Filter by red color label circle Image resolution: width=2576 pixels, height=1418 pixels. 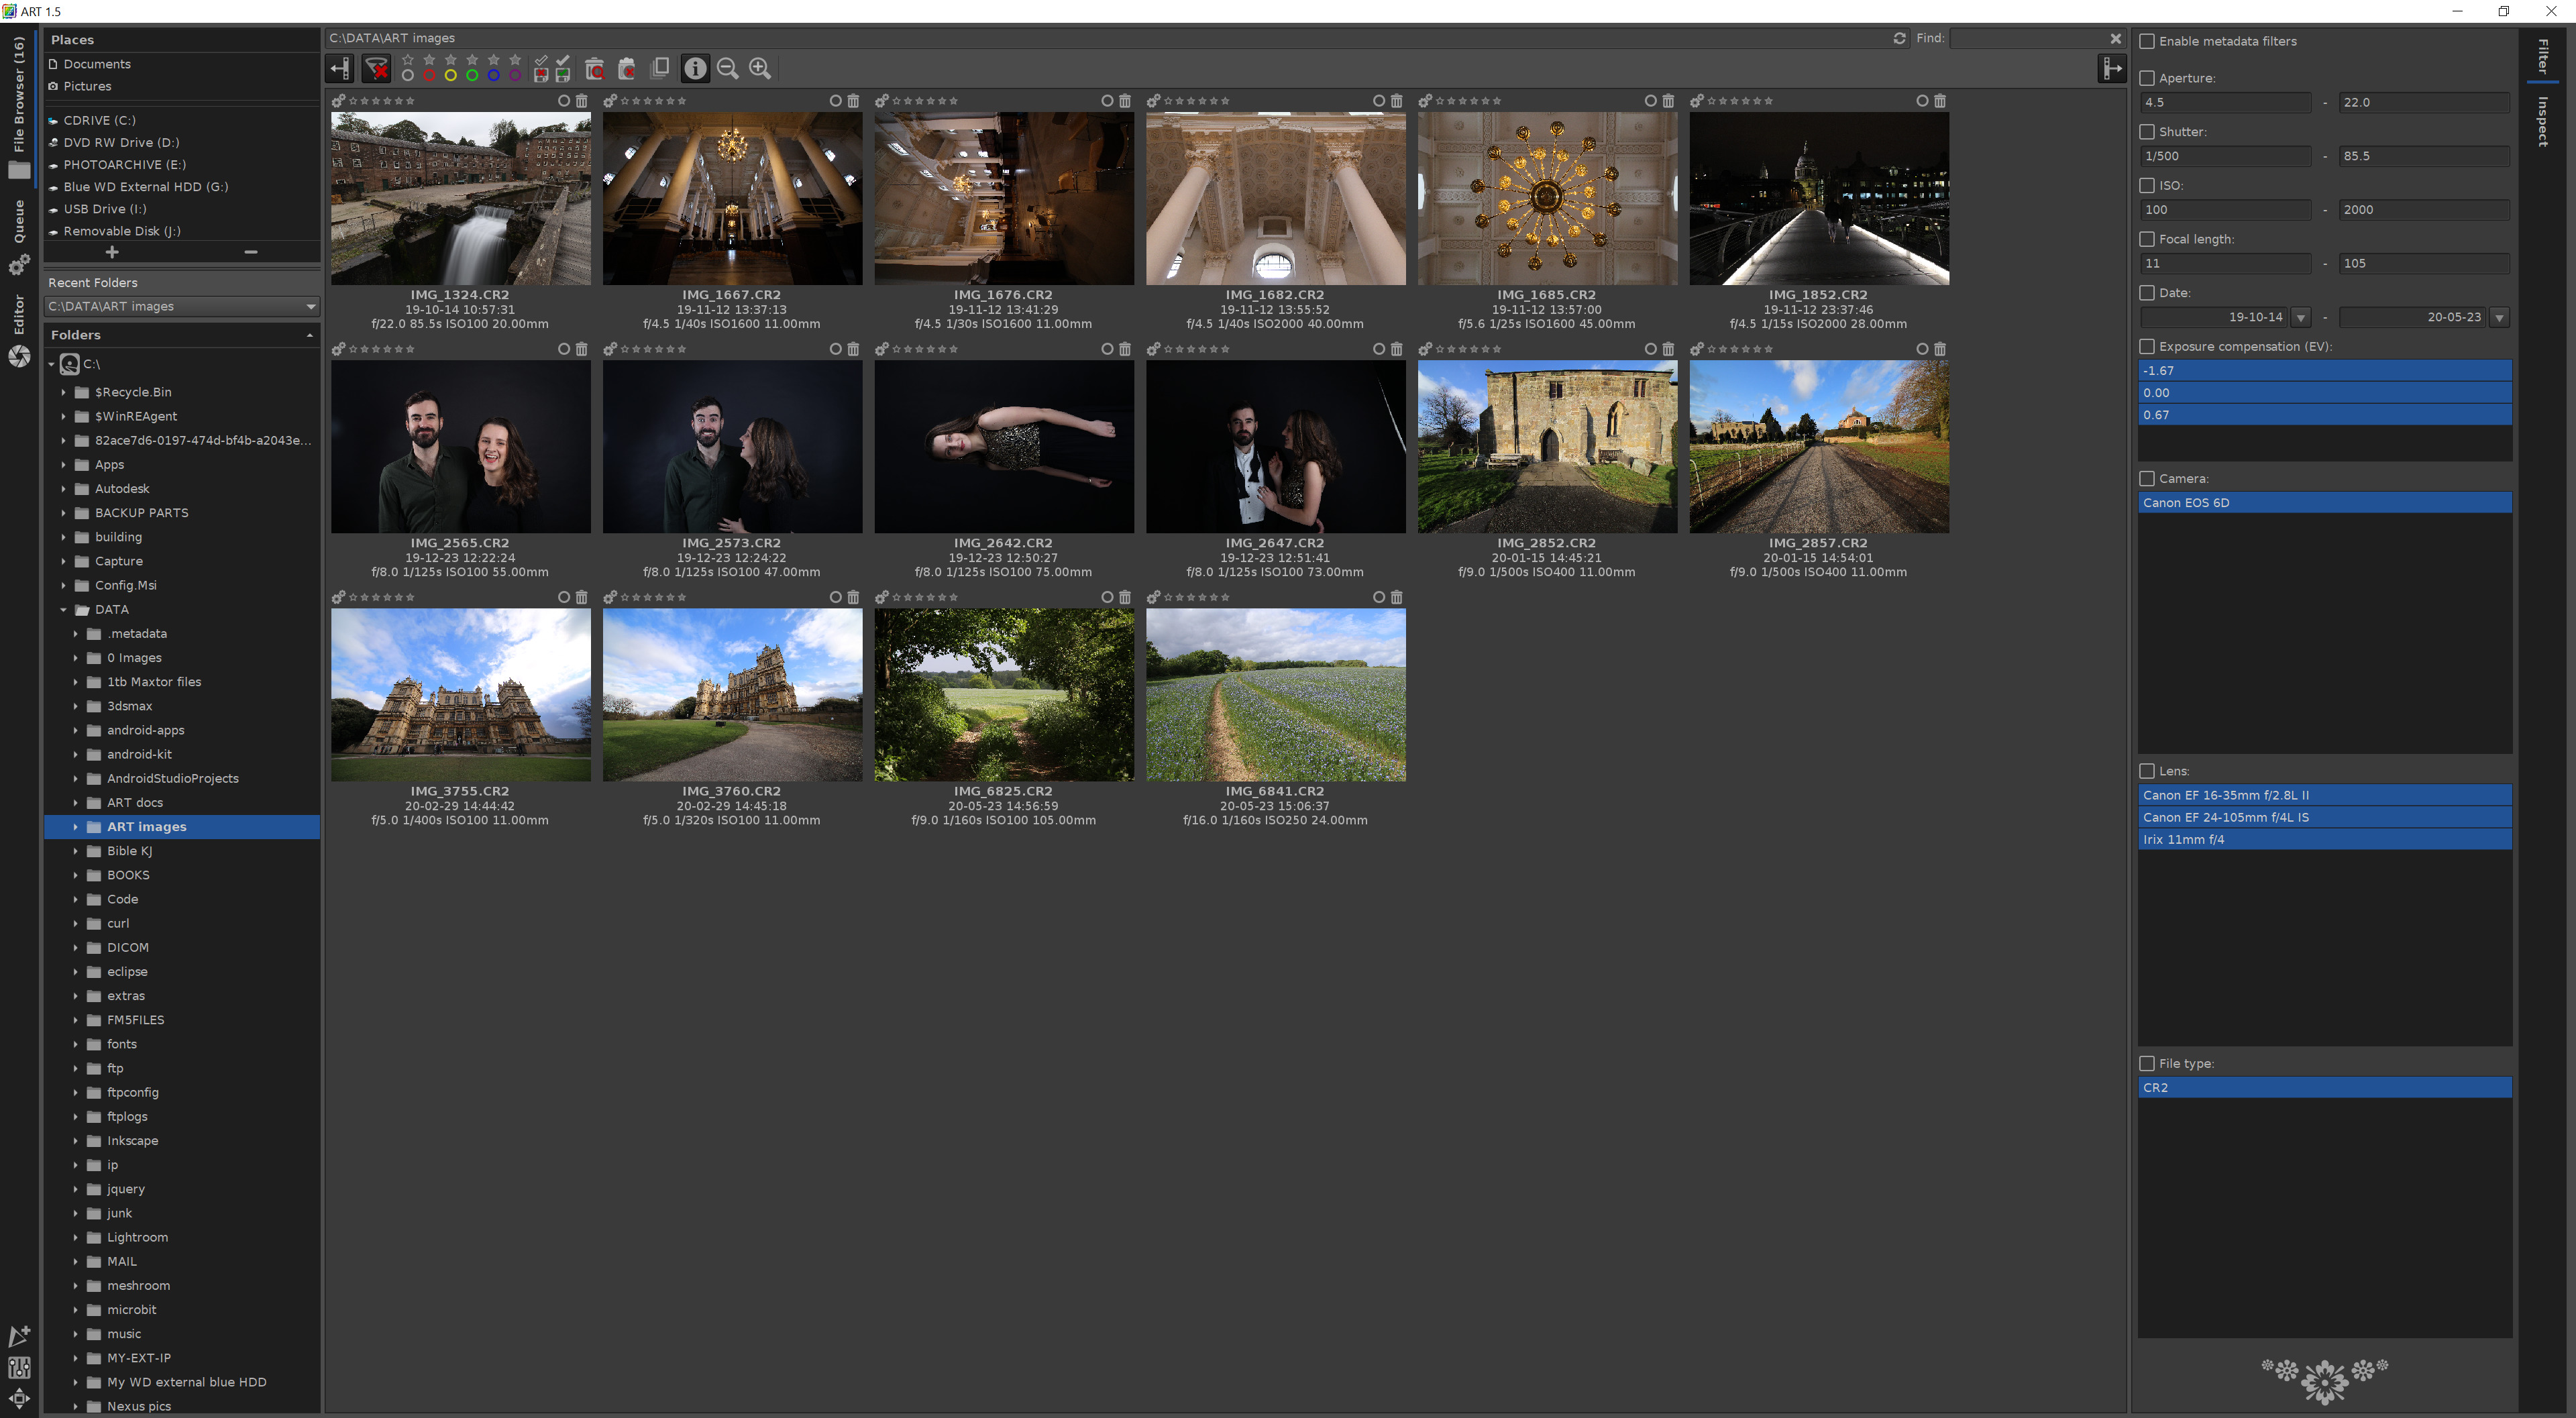click(x=429, y=75)
